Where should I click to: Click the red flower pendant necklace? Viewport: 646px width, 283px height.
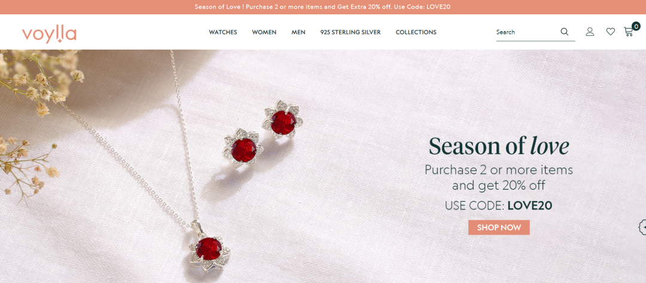pos(209,247)
